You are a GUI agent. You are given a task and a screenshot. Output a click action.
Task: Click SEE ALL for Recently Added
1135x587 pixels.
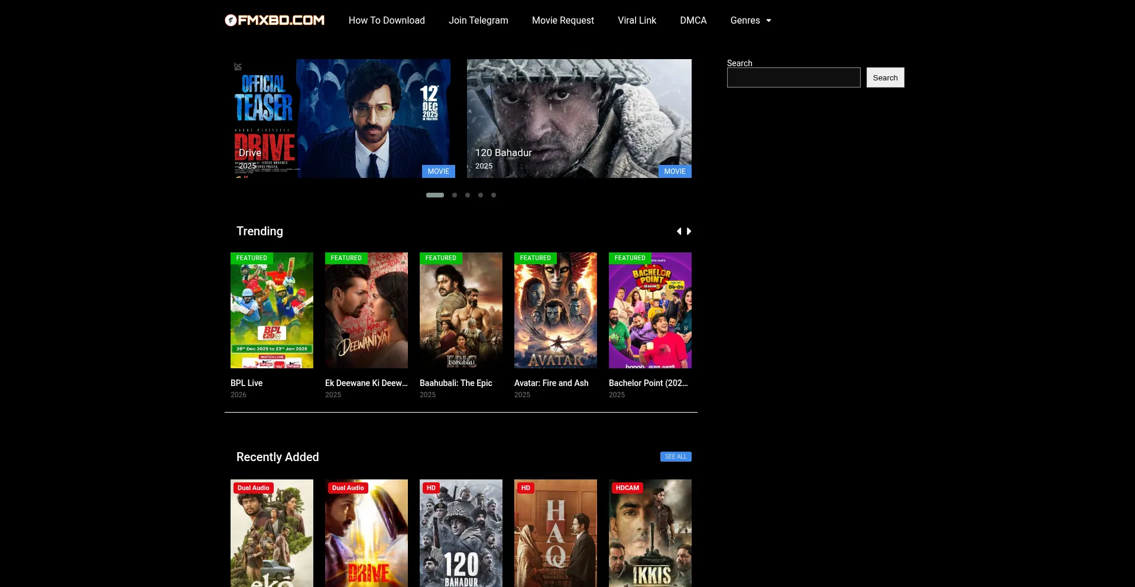[675, 456]
